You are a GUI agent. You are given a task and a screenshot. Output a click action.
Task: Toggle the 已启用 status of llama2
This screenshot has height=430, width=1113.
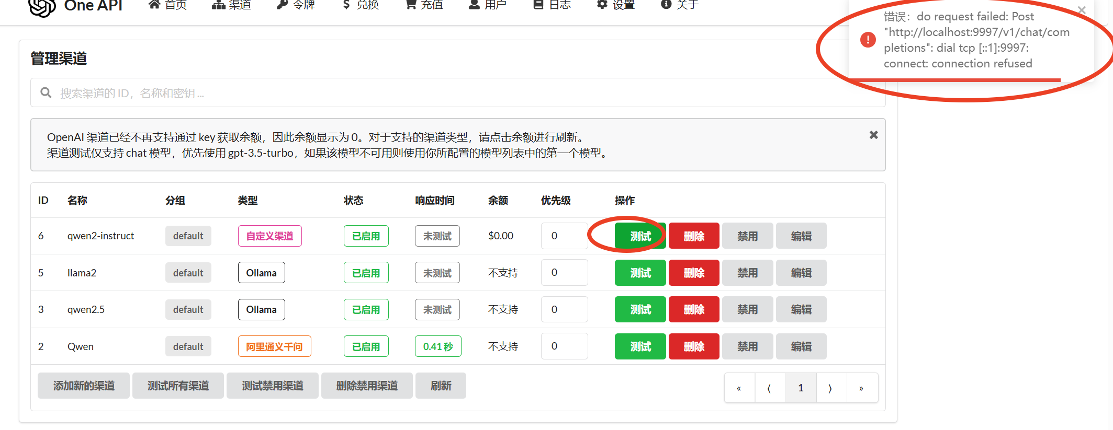tap(366, 273)
